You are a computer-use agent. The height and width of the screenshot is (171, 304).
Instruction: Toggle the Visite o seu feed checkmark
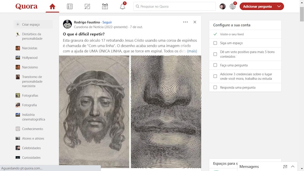tap(215, 34)
